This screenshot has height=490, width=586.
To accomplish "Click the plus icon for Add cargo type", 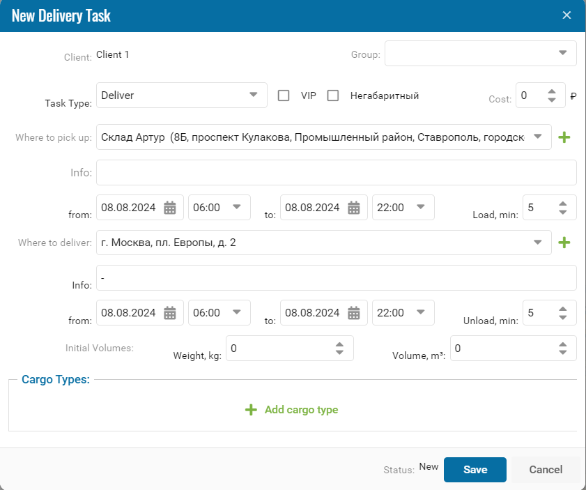I will click(x=251, y=410).
